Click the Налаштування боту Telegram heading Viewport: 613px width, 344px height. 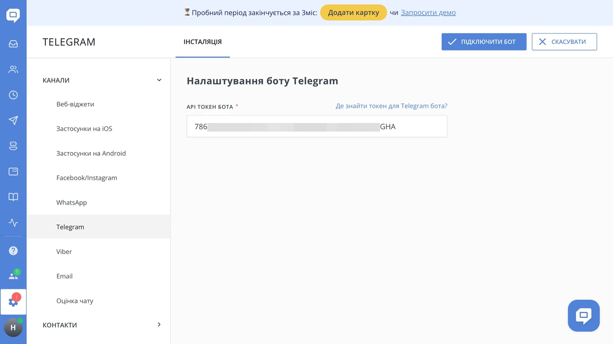262,80
